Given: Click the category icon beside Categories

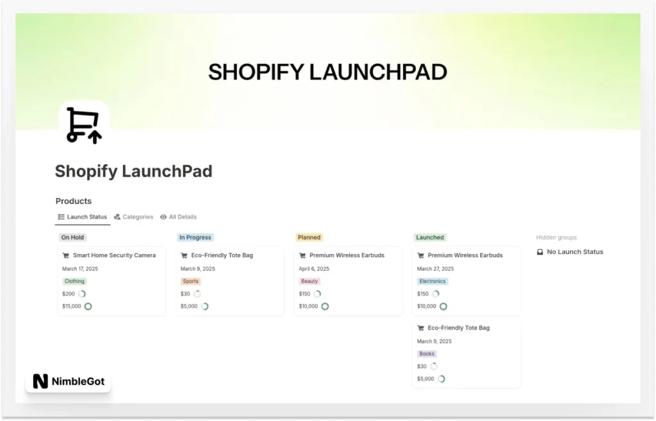Looking at the screenshot, I should (117, 217).
